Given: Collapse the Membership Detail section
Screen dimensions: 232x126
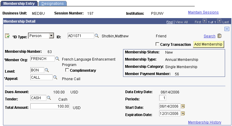Looking at the screenshot, I should (227, 29).
